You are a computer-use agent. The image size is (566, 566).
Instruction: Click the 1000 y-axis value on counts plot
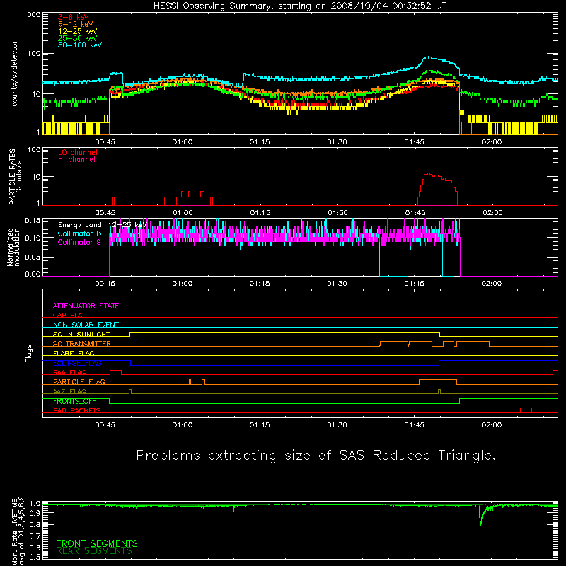tap(31, 15)
